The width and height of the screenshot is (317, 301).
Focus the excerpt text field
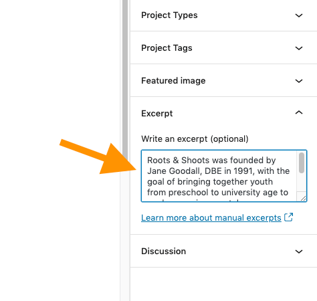tap(224, 176)
